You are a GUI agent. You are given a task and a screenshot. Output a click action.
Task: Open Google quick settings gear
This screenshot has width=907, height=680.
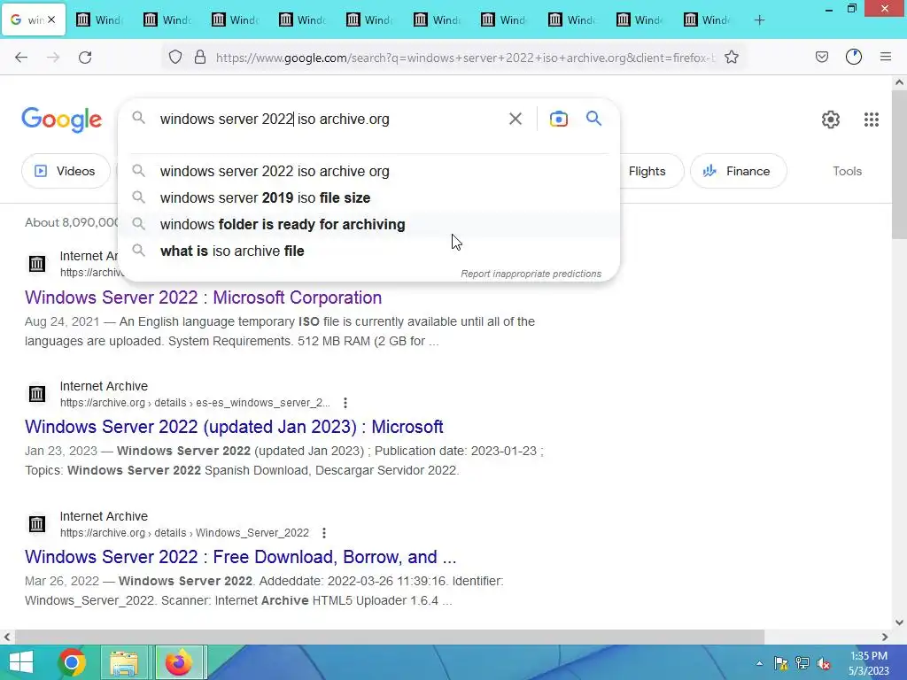coord(831,120)
